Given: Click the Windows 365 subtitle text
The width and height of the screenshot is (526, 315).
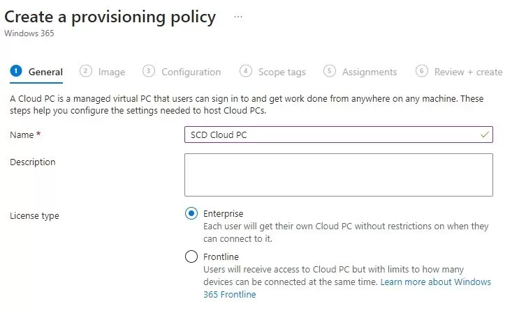Looking at the screenshot, I should [29, 33].
